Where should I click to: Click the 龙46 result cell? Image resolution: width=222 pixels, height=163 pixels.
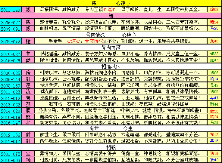[214, 41]
